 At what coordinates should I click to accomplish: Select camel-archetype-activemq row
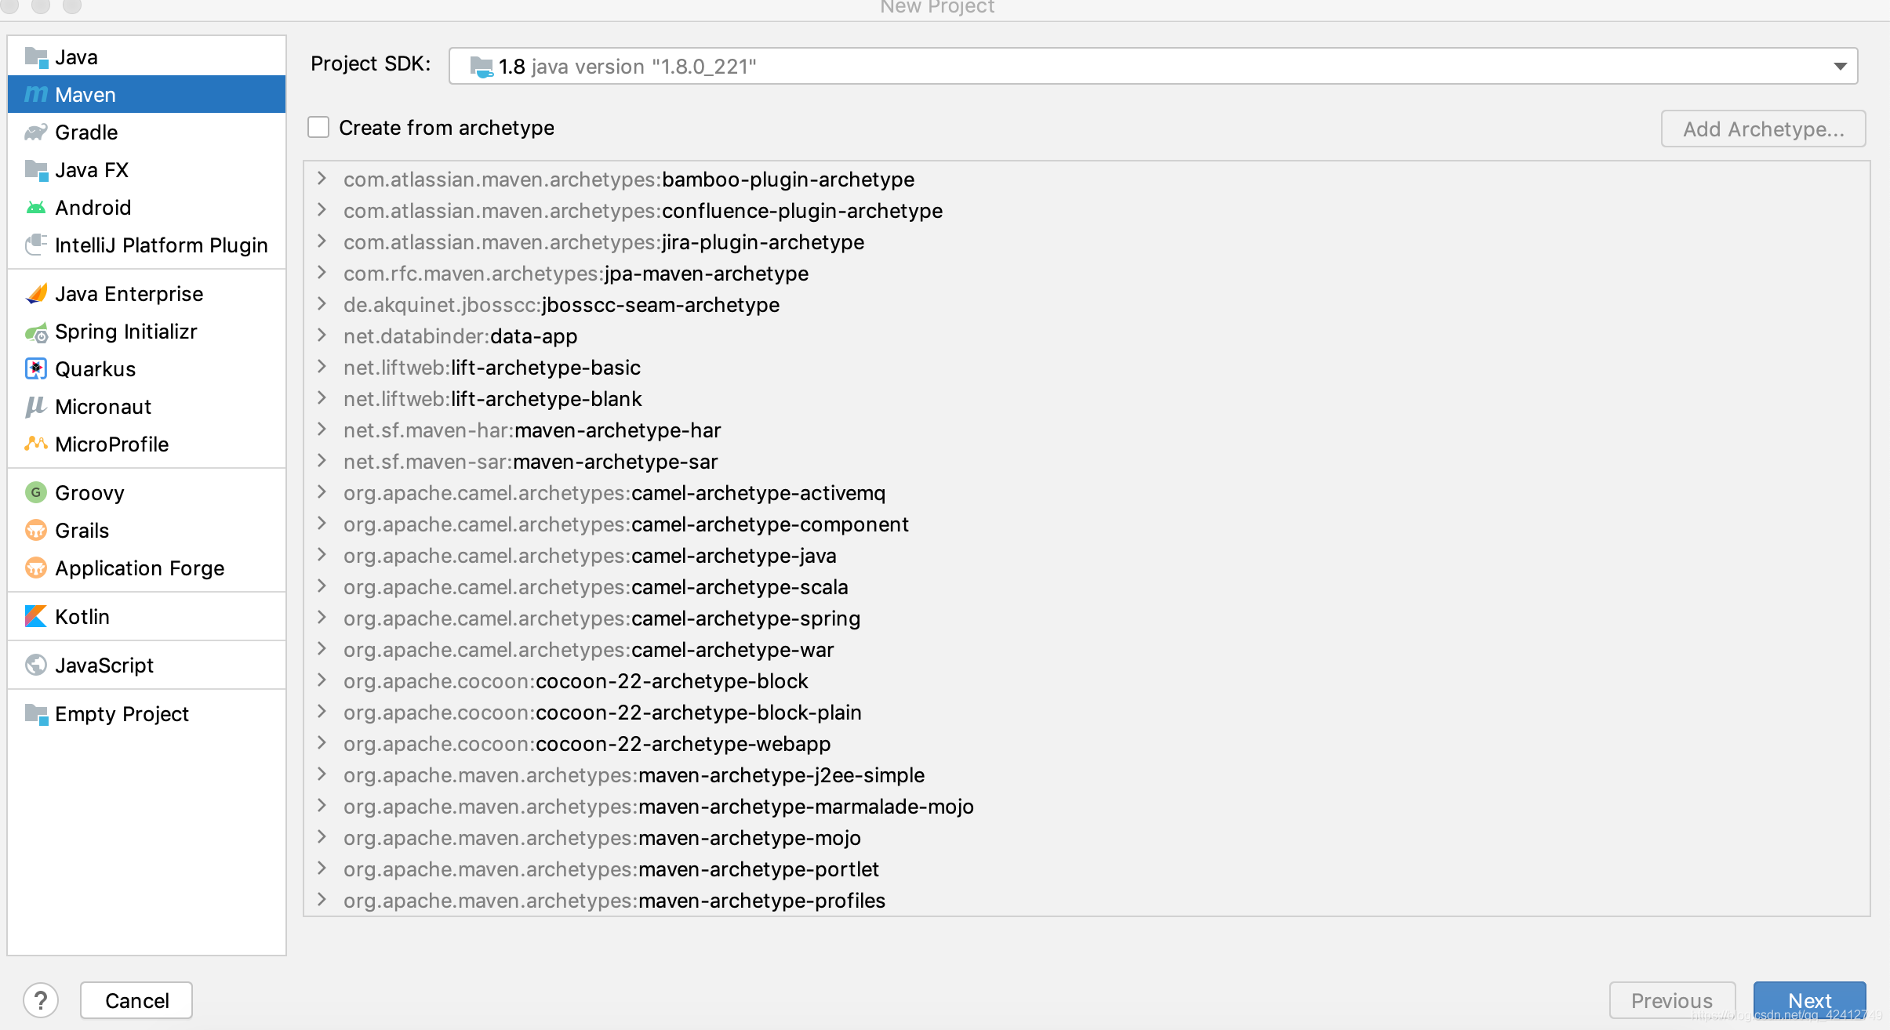click(x=1086, y=493)
